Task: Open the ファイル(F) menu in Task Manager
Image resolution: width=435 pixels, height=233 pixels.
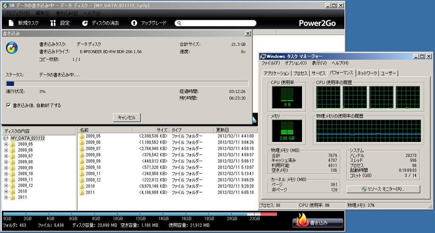Action: [x=271, y=63]
